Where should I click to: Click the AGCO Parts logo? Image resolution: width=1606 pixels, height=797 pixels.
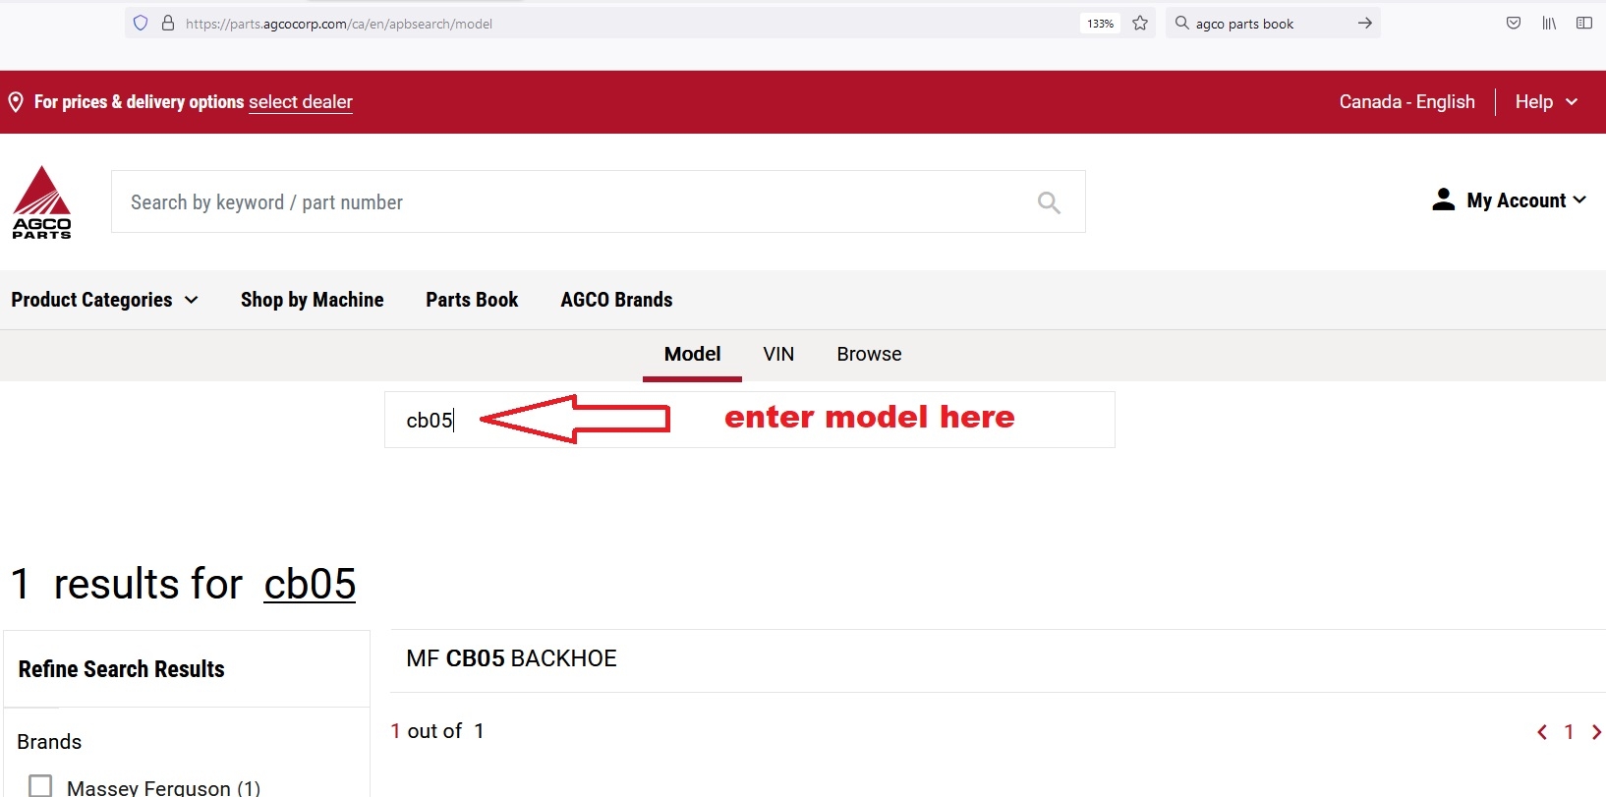(x=41, y=202)
